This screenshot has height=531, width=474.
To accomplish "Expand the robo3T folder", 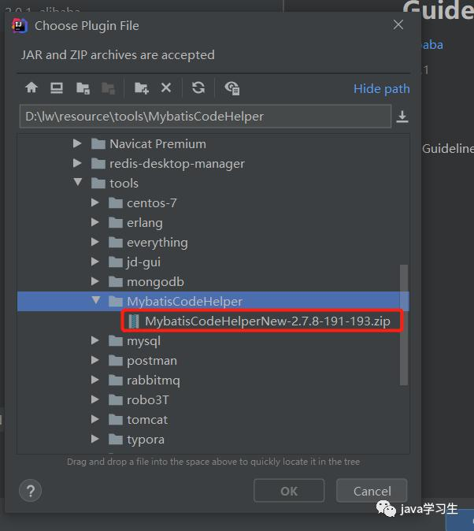I will pyautogui.click(x=95, y=399).
